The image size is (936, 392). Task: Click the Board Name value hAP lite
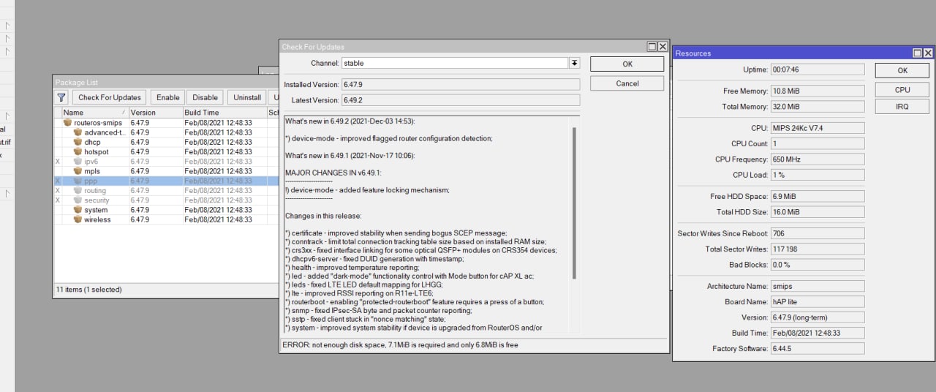(818, 302)
